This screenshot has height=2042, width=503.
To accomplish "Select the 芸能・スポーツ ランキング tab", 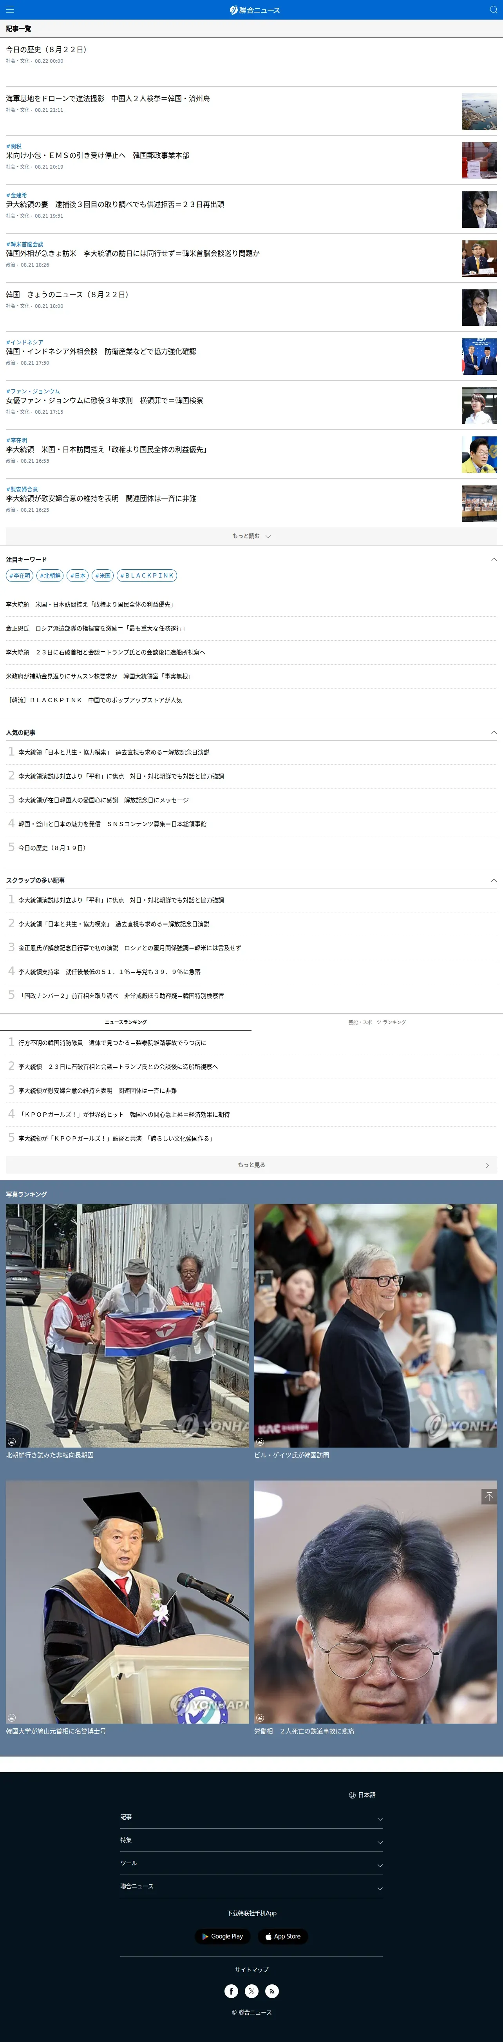I will 377,1022.
